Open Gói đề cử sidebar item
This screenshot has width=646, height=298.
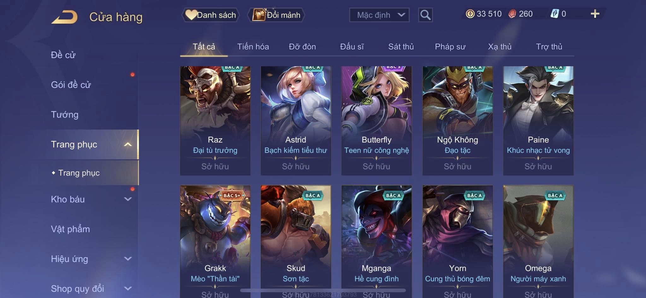click(71, 85)
